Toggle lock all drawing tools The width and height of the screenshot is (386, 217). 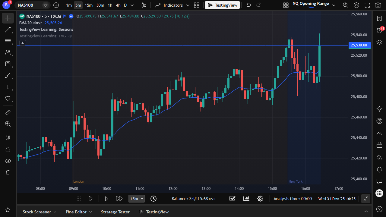(8, 149)
